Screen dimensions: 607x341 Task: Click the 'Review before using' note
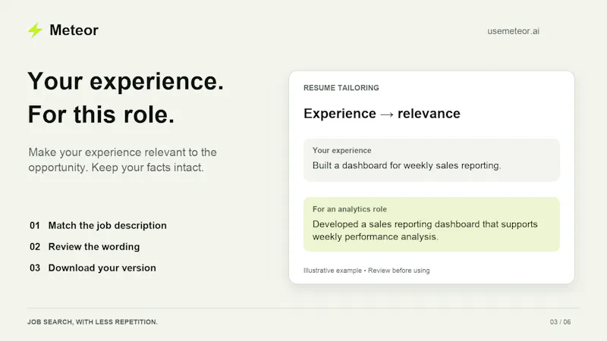click(399, 271)
